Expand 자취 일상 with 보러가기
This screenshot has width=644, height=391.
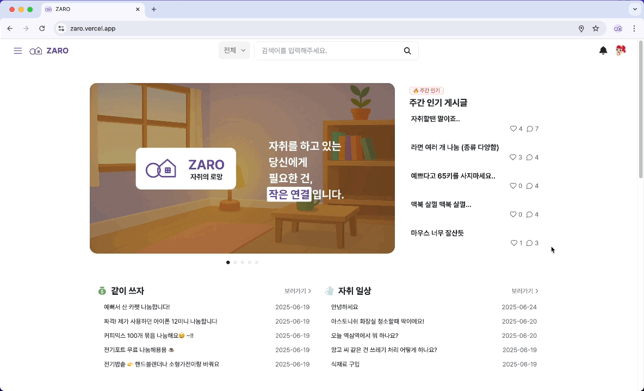(x=524, y=291)
